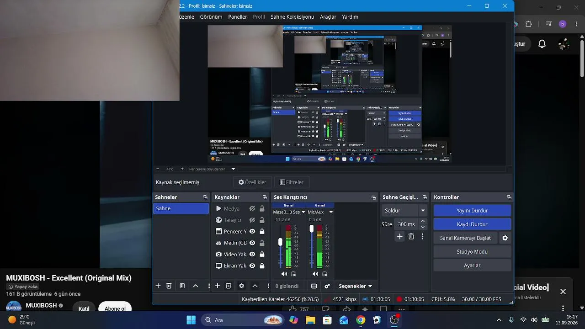Open the scene filters icon in Sahneler toolbar
The width and height of the screenshot is (585, 329).
[182, 286]
